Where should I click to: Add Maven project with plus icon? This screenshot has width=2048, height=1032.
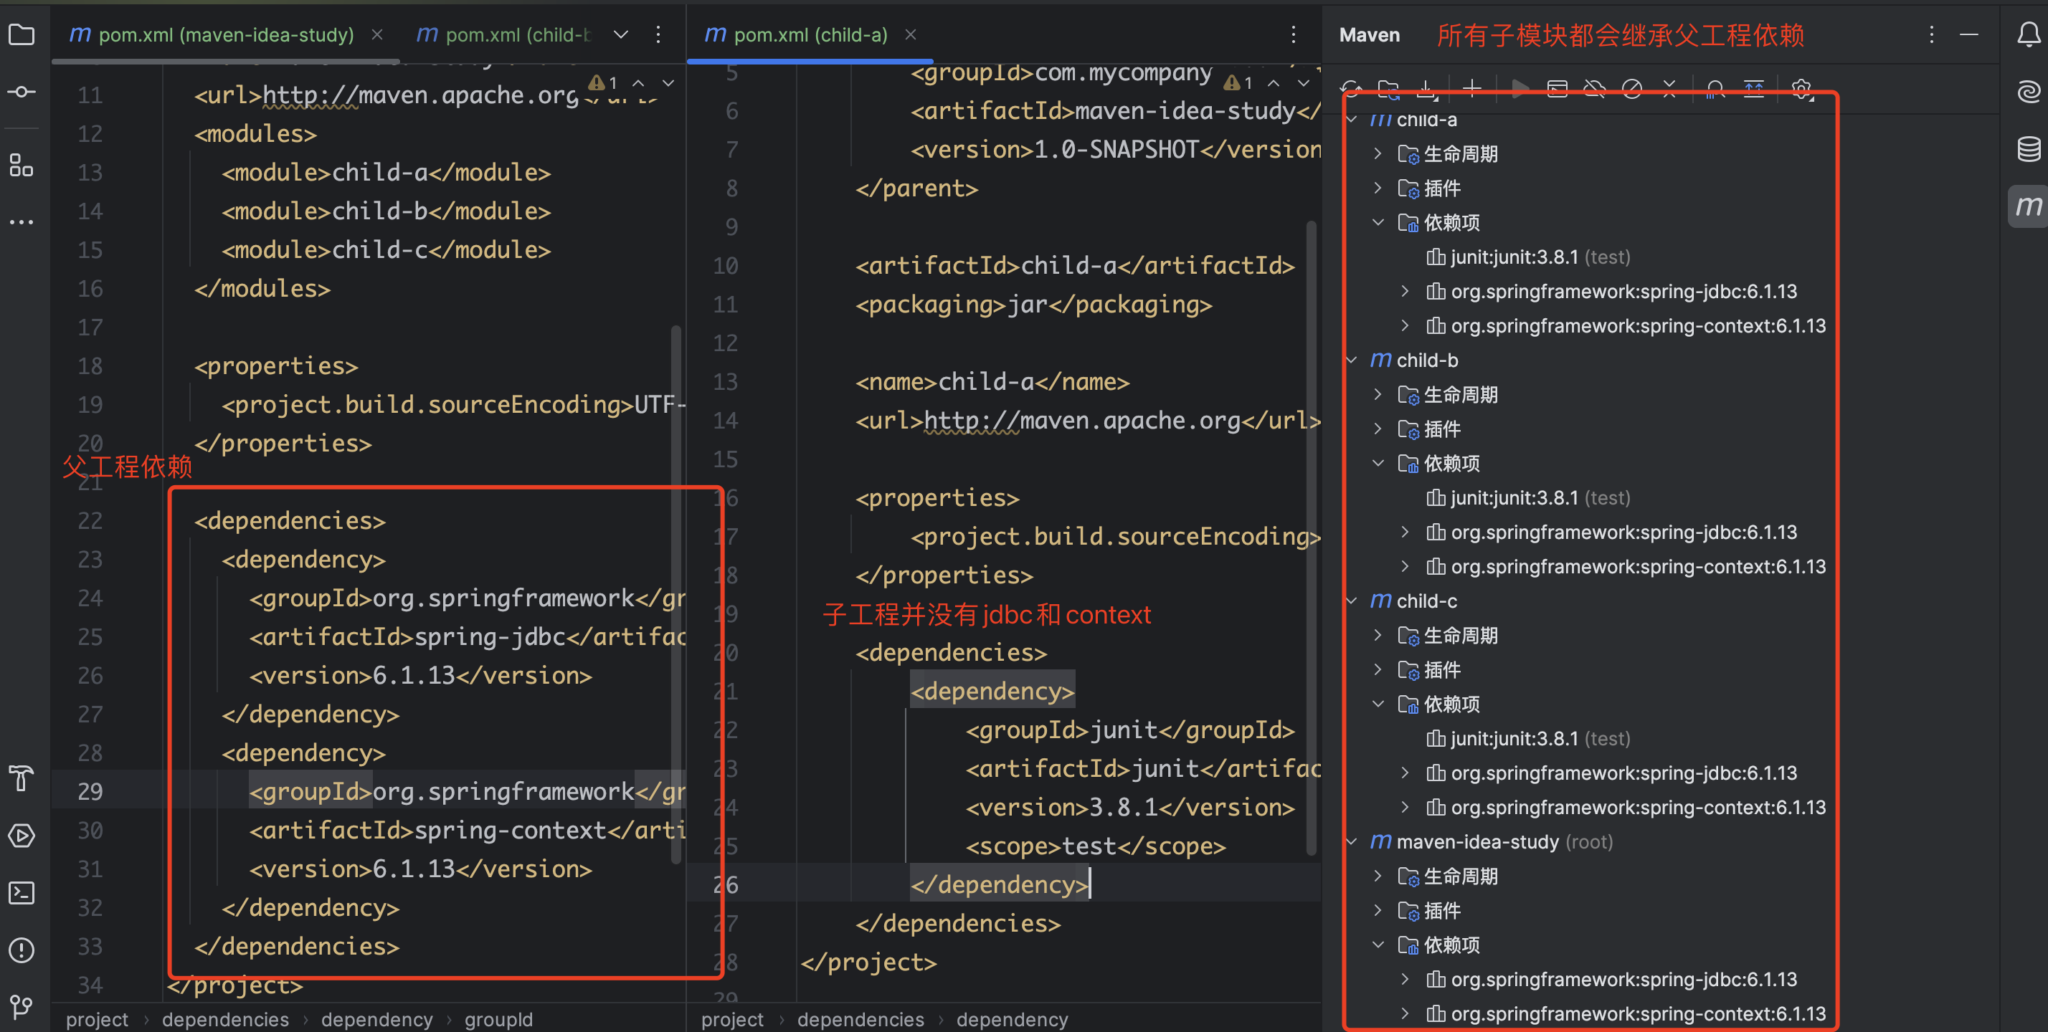click(1471, 88)
